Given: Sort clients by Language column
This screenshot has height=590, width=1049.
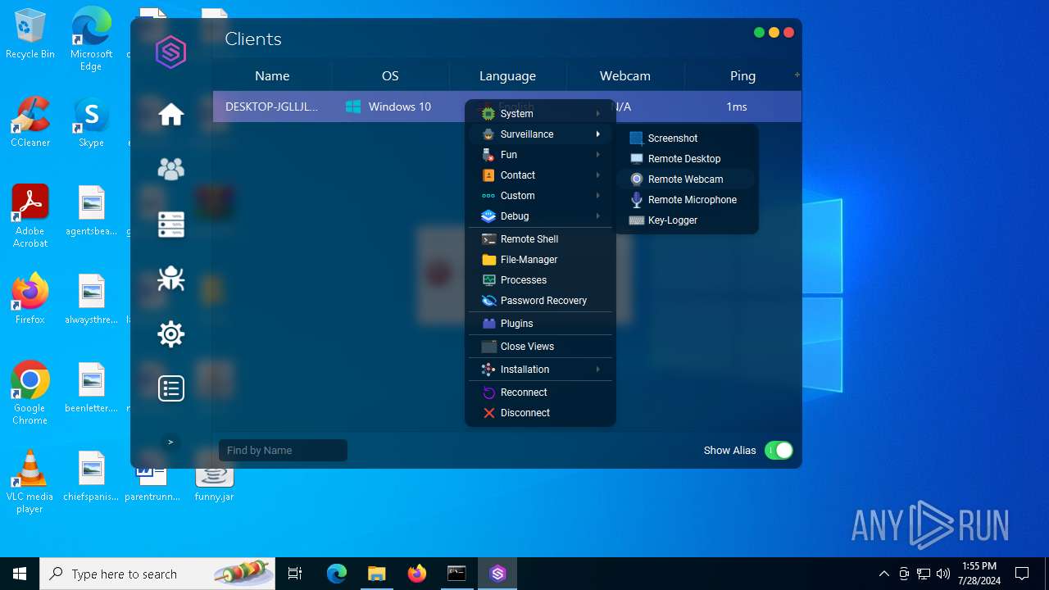Looking at the screenshot, I should click(507, 75).
